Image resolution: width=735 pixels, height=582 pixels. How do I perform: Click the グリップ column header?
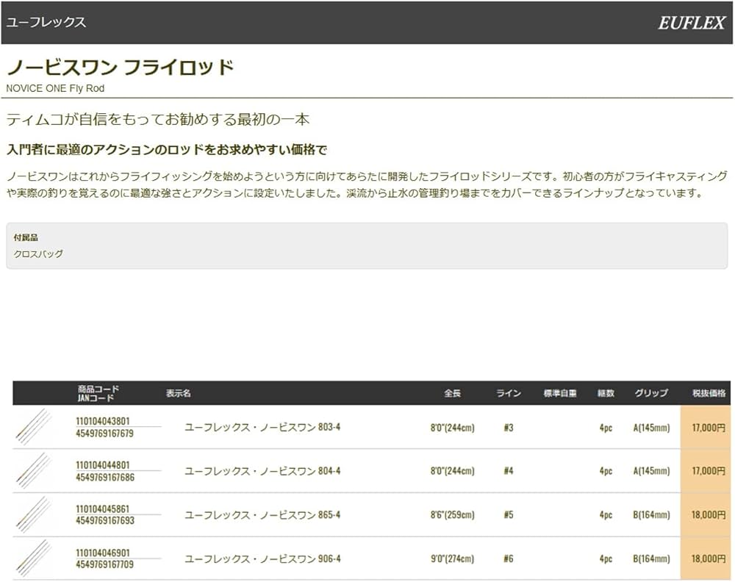(x=651, y=392)
